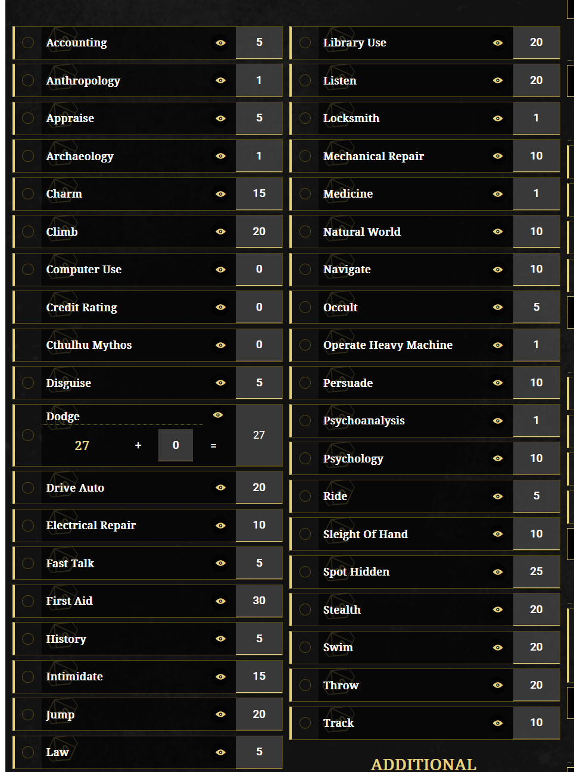This screenshot has height=772, width=574.
Task: Click the eye icon next to Accounting
Action: [220, 43]
